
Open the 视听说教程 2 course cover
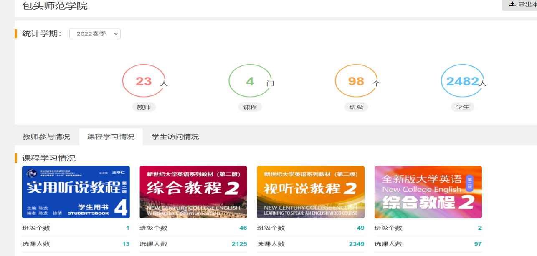coord(311,192)
